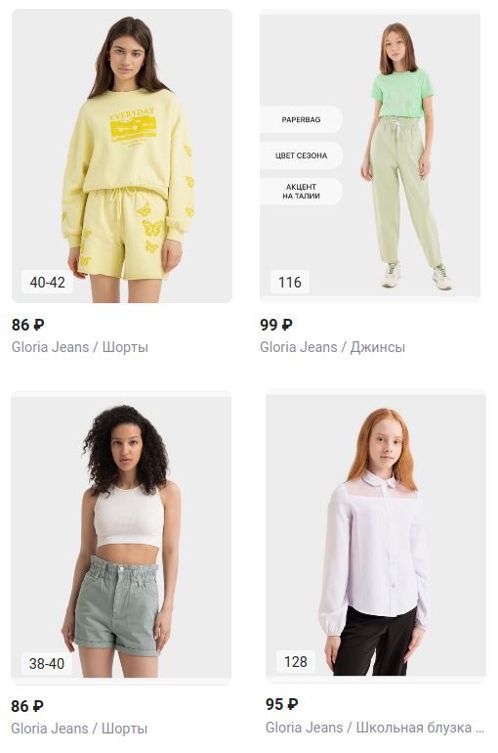Click the 86 ₽ price of the green shorts

27,706
